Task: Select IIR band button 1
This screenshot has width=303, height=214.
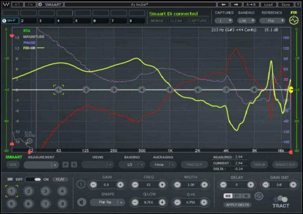Action: 11,191
